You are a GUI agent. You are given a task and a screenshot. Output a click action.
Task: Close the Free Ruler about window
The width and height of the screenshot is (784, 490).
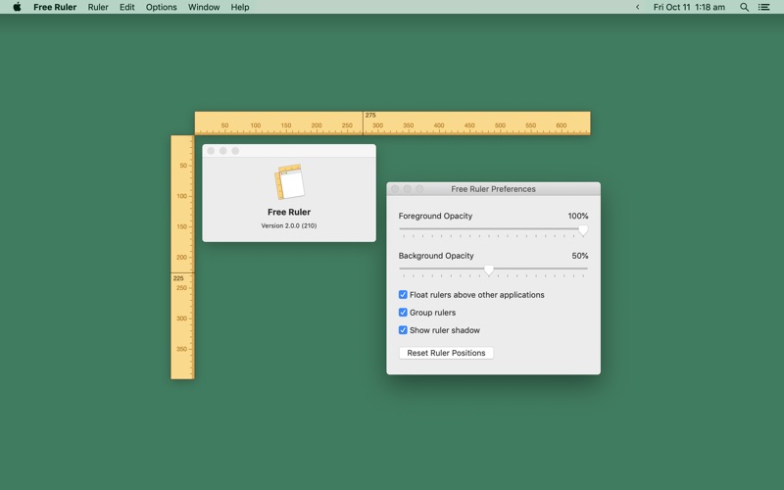[211, 151]
